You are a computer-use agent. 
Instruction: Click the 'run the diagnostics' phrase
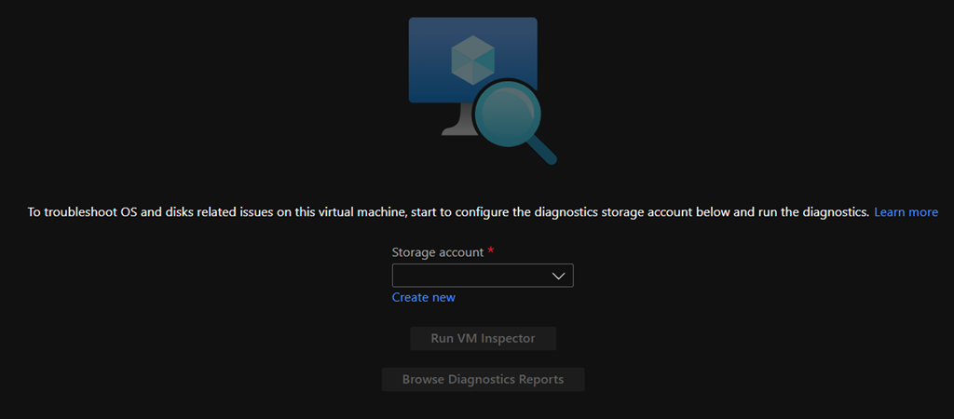point(810,212)
